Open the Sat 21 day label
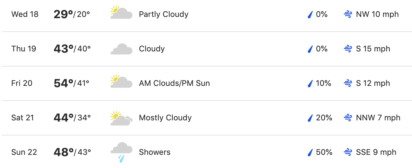 point(23,118)
